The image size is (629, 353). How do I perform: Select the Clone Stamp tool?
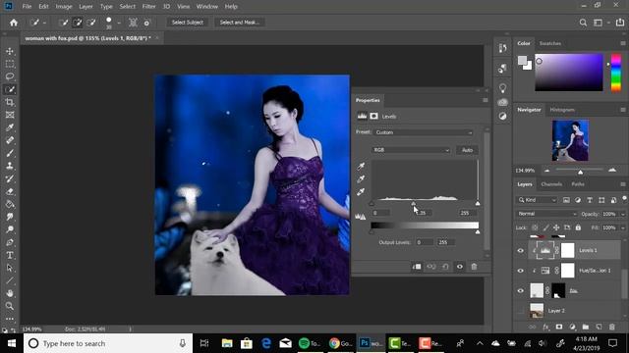[10, 166]
